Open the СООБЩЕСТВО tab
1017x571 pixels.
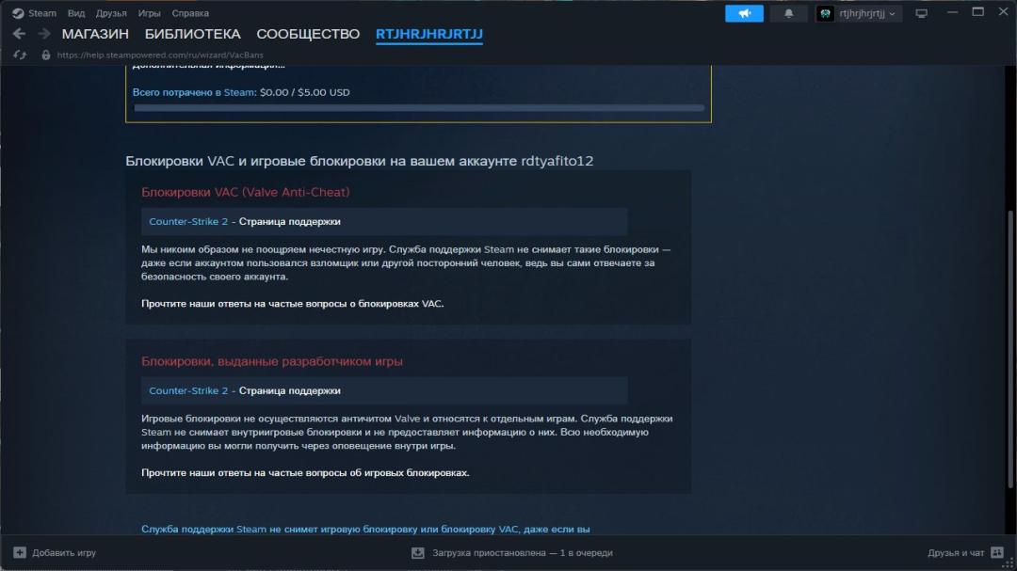308,34
